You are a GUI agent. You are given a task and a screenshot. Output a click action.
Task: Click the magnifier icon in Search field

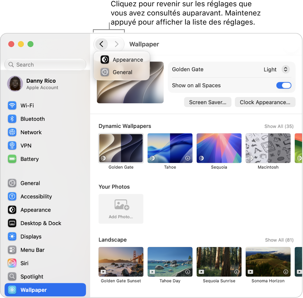click(x=11, y=64)
